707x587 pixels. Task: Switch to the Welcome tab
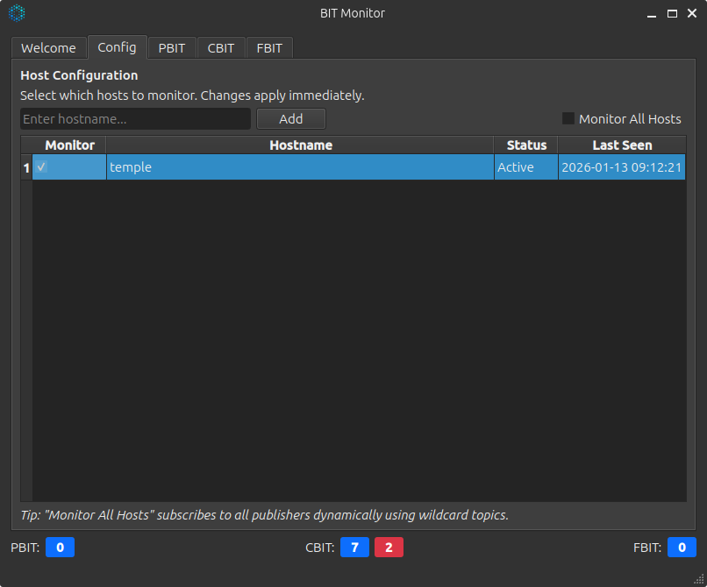tap(48, 47)
